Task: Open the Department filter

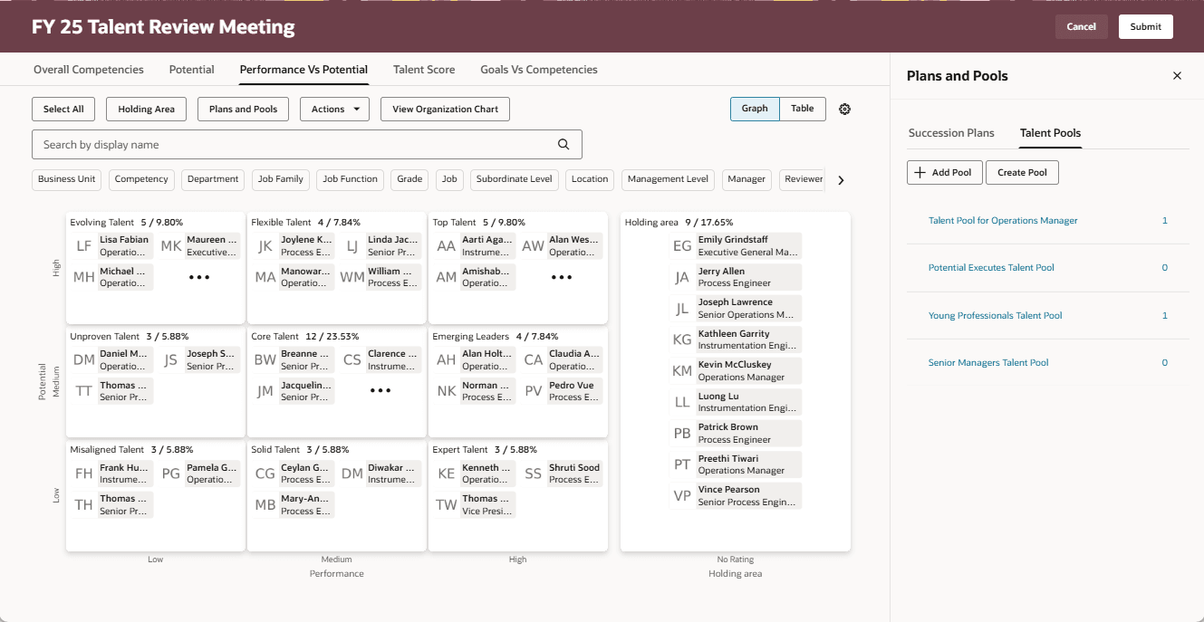Action: tap(213, 179)
